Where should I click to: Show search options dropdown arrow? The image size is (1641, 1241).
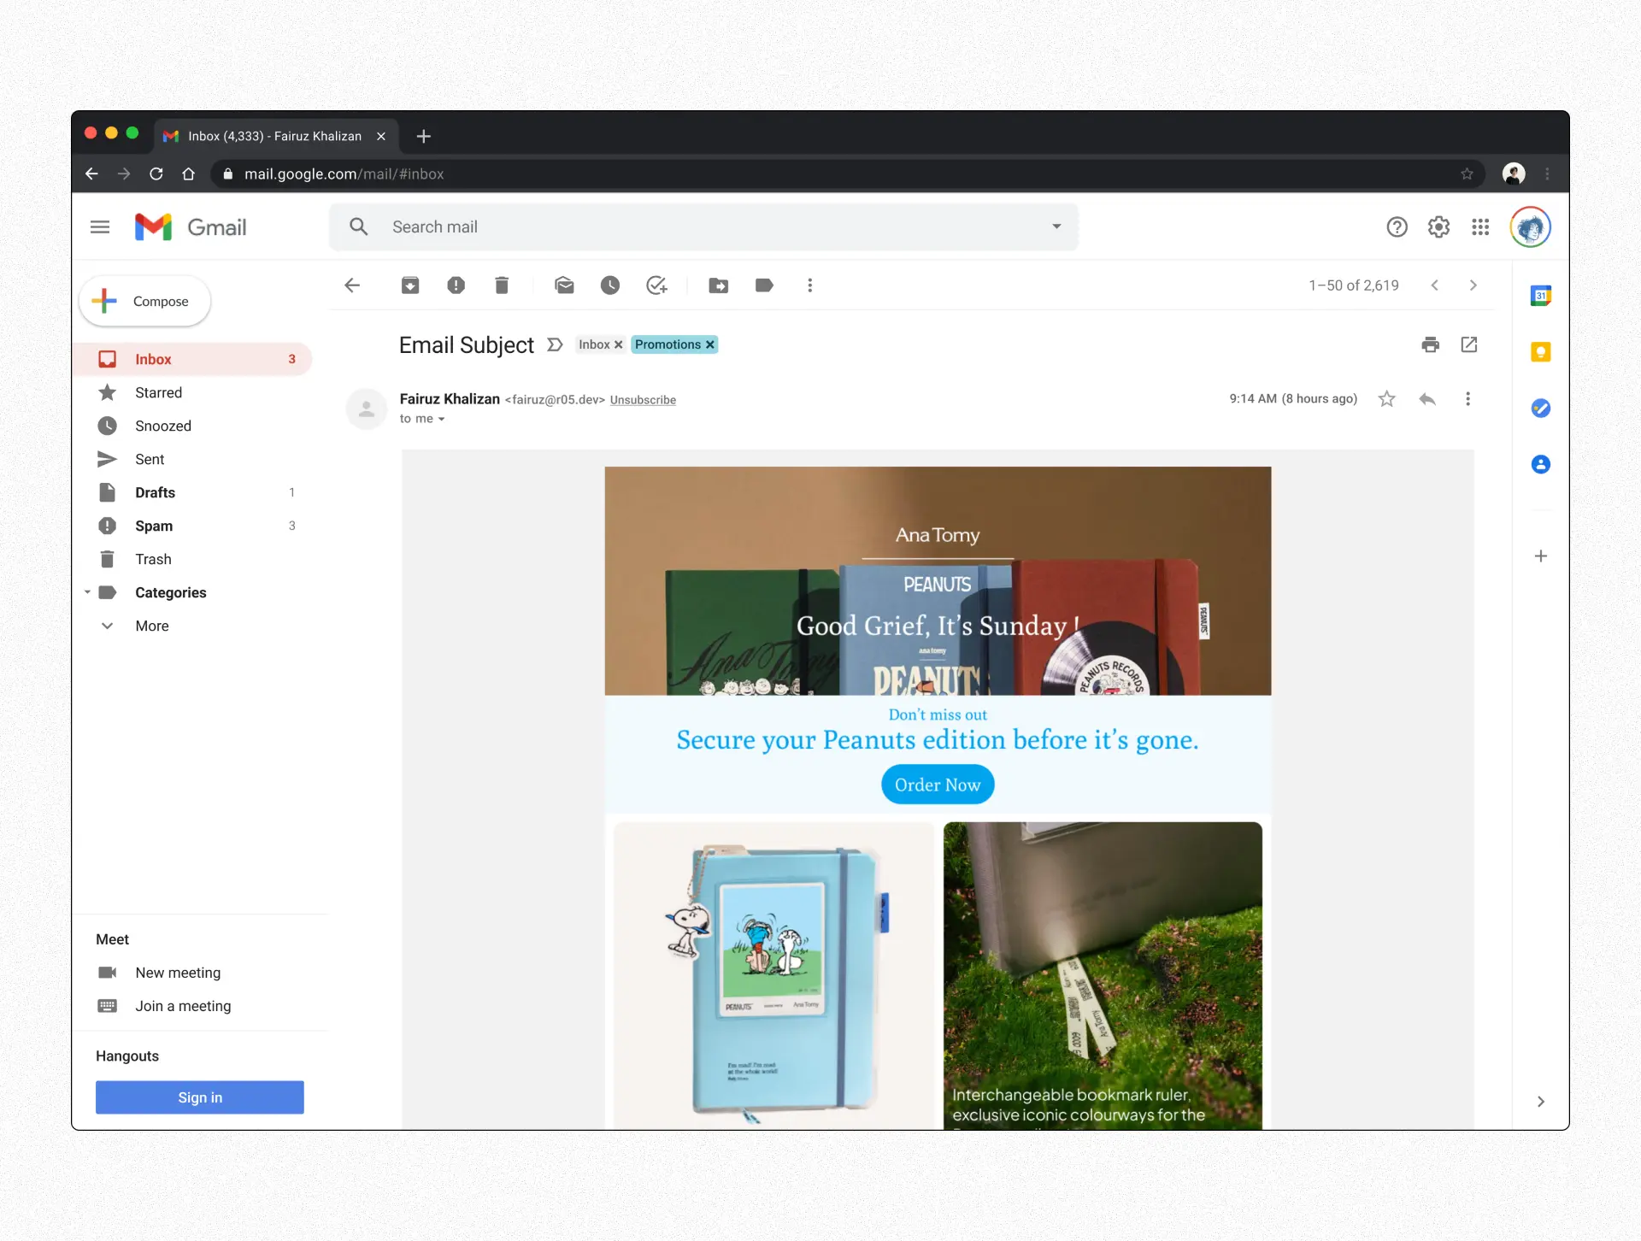(1057, 226)
